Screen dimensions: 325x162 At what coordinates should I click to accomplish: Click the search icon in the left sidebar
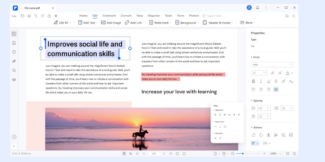[x=14, y=70]
